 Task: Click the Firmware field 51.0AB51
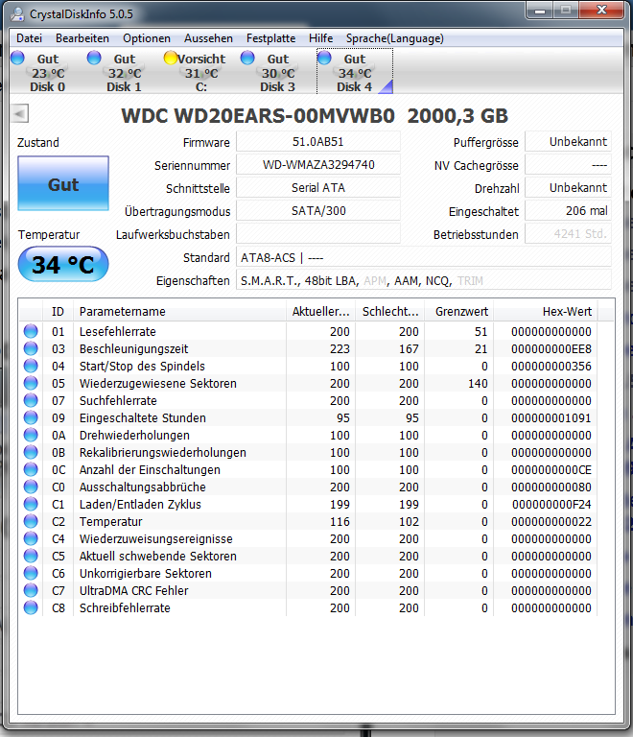click(x=317, y=142)
